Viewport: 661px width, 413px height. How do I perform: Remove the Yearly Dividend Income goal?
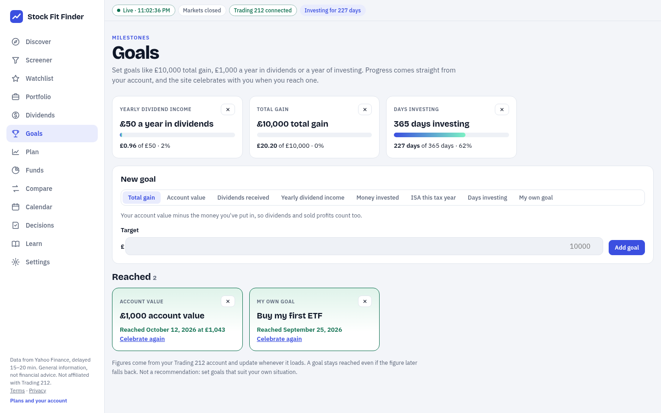228,110
